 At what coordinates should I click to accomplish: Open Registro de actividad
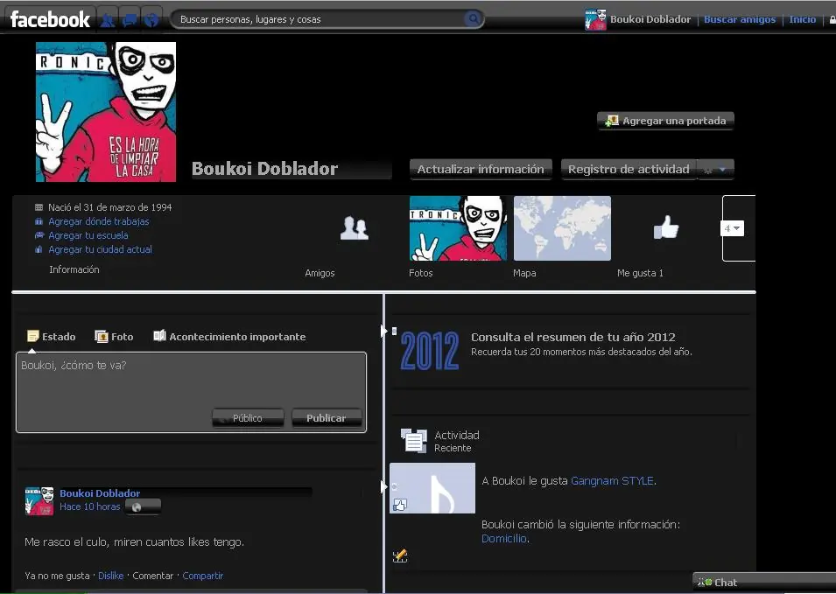point(629,170)
